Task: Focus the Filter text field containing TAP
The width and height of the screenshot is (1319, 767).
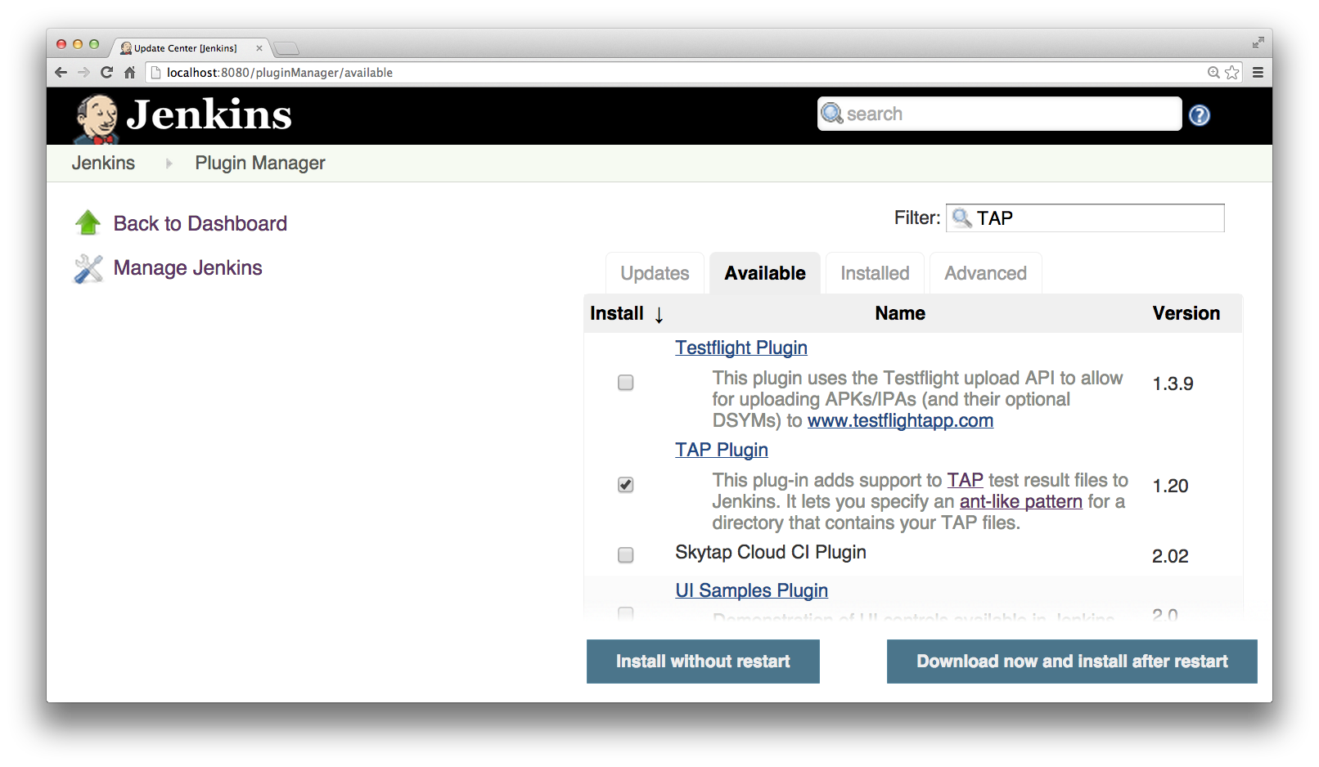Action: tap(1096, 218)
